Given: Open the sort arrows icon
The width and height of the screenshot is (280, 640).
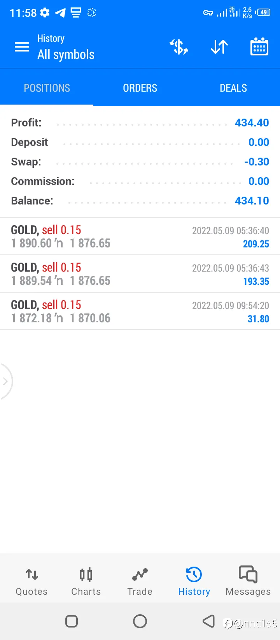Looking at the screenshot, I should [x=219, y=47].
